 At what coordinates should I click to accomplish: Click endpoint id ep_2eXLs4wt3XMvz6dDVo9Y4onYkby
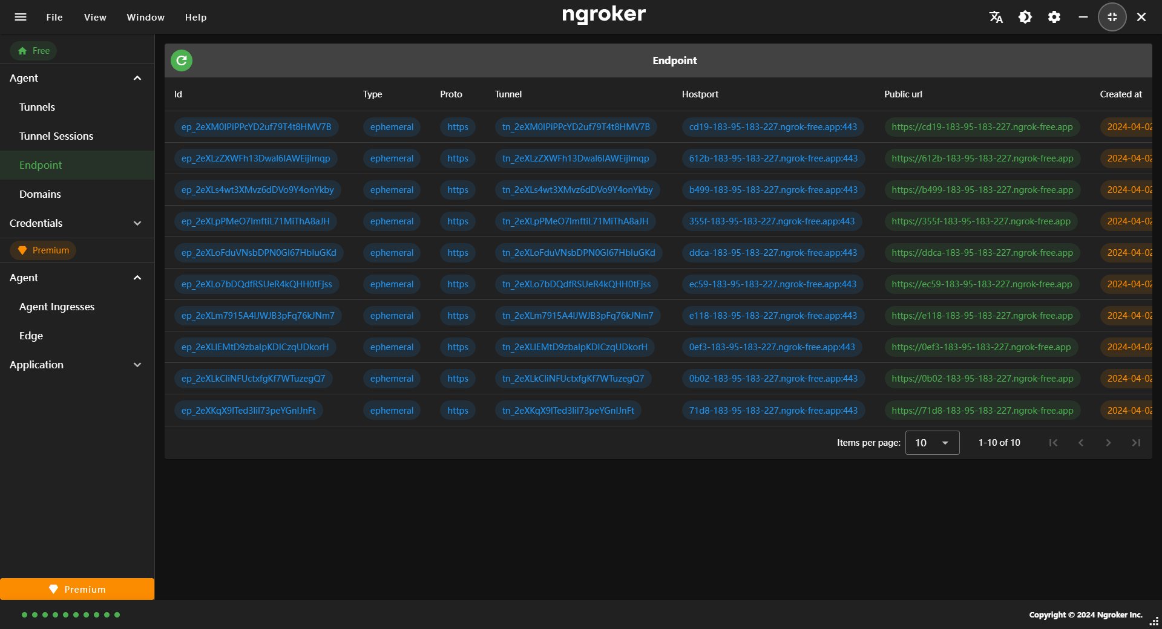tap(257, 190)
